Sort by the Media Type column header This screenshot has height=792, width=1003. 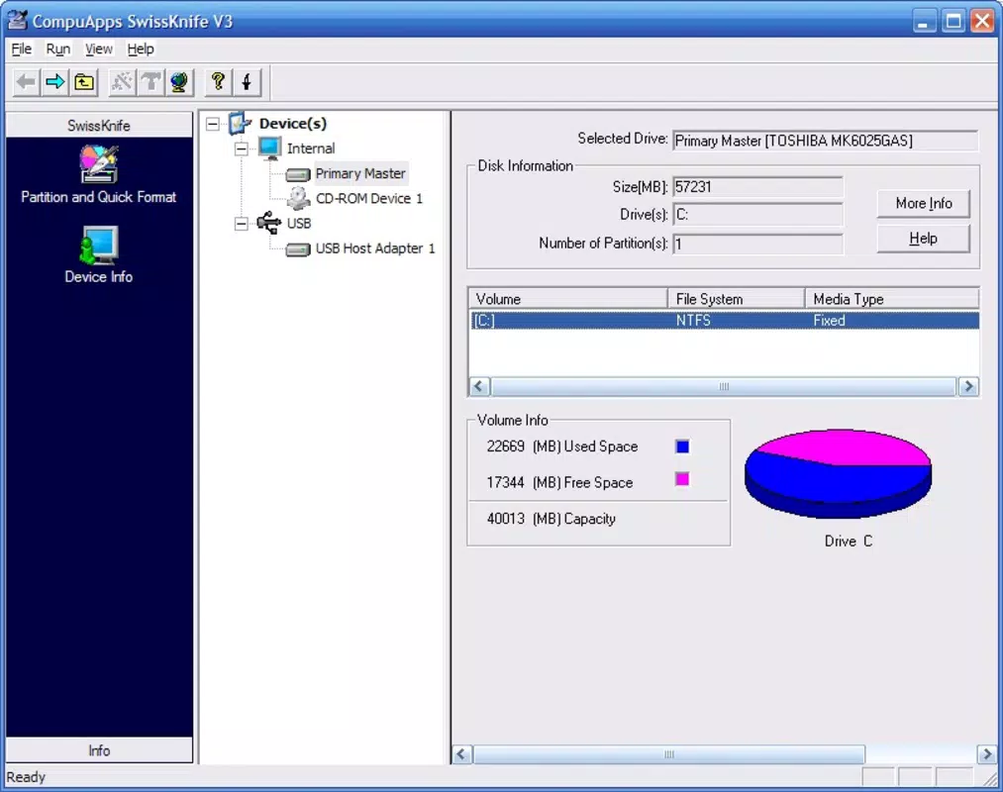click(x=892, y=299)
